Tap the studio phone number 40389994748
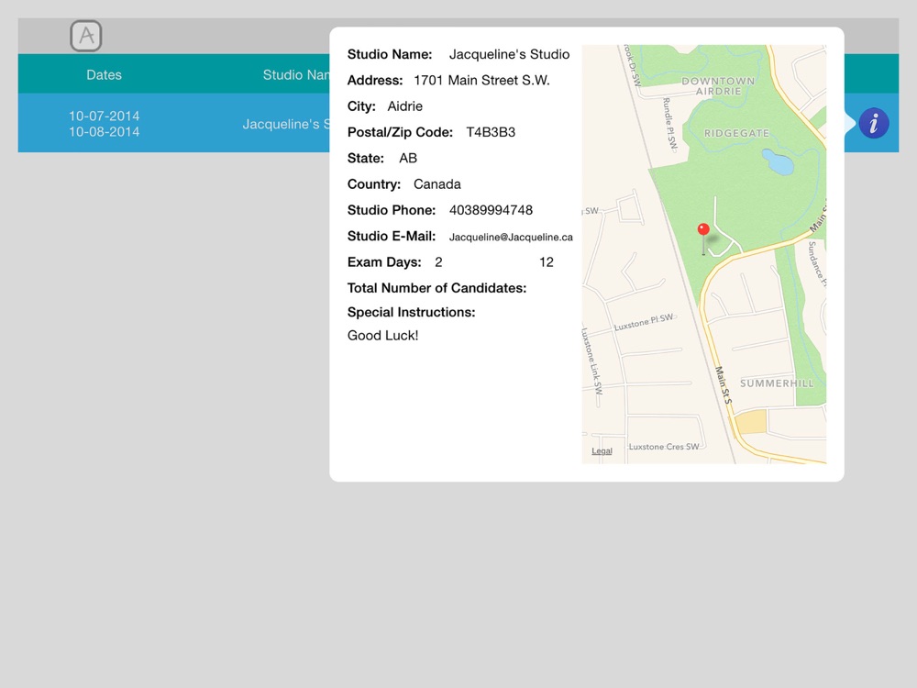Viewport: 917px width, 688px height. [x=491, y=210]
